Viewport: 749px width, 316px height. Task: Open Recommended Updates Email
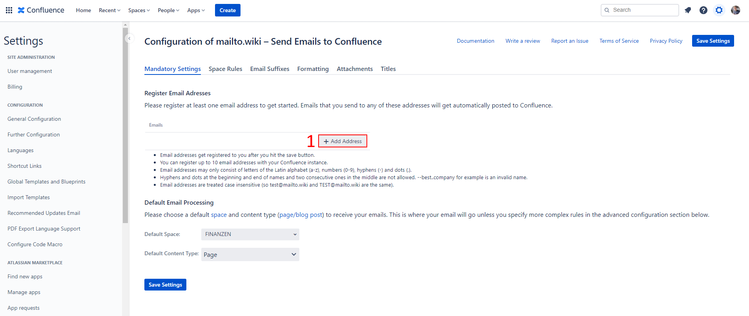pyautogui.click(x=44, y=213)
